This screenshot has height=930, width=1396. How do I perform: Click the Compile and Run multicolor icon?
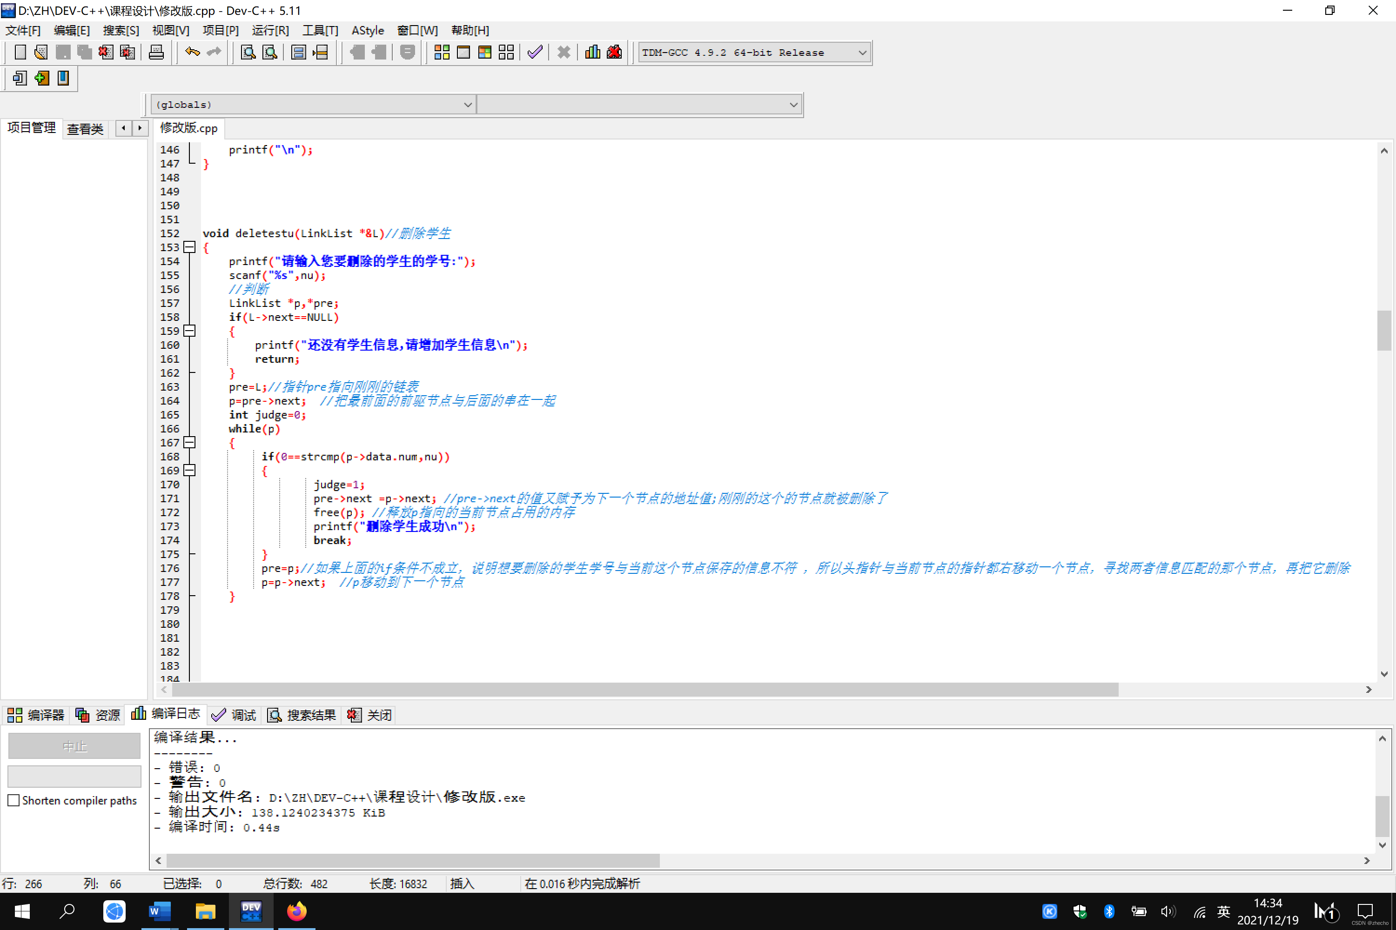(x=484, y=52)
